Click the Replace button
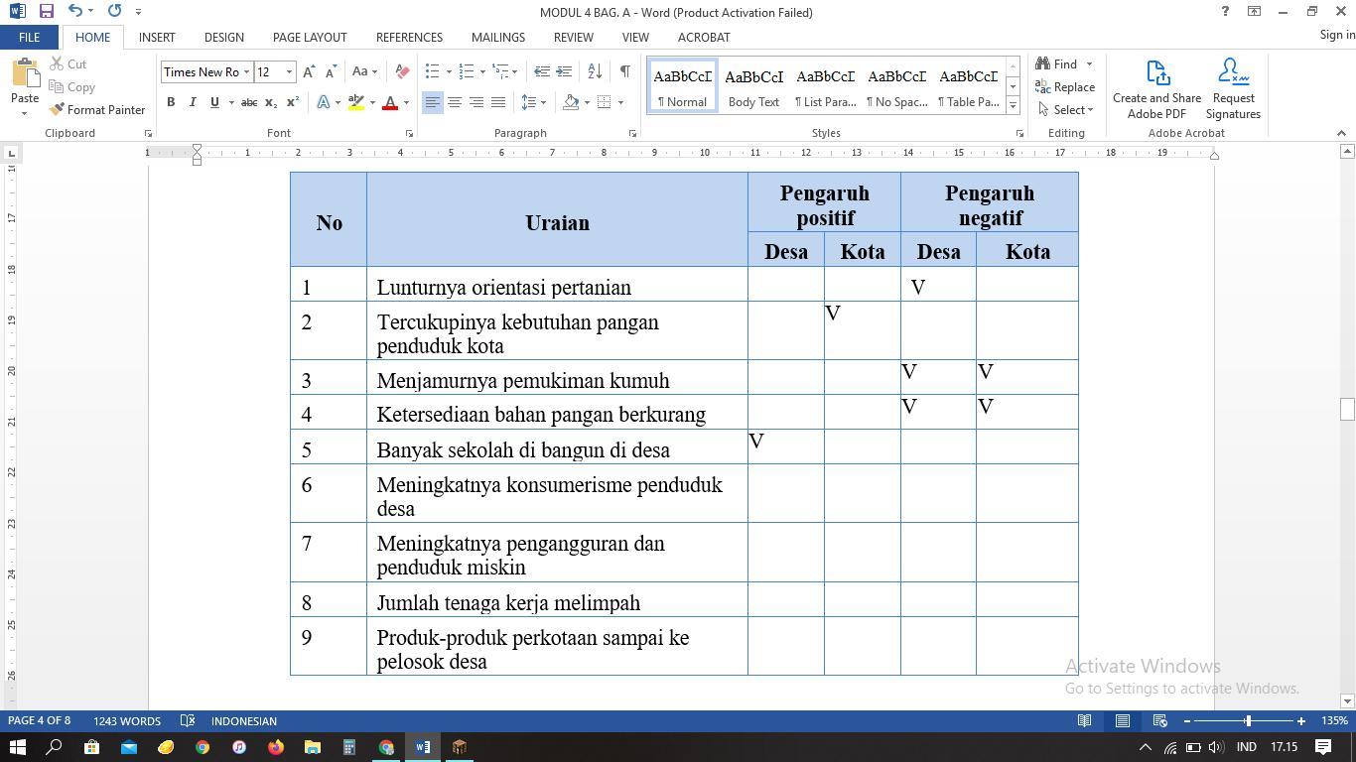 click(1065, 87)
